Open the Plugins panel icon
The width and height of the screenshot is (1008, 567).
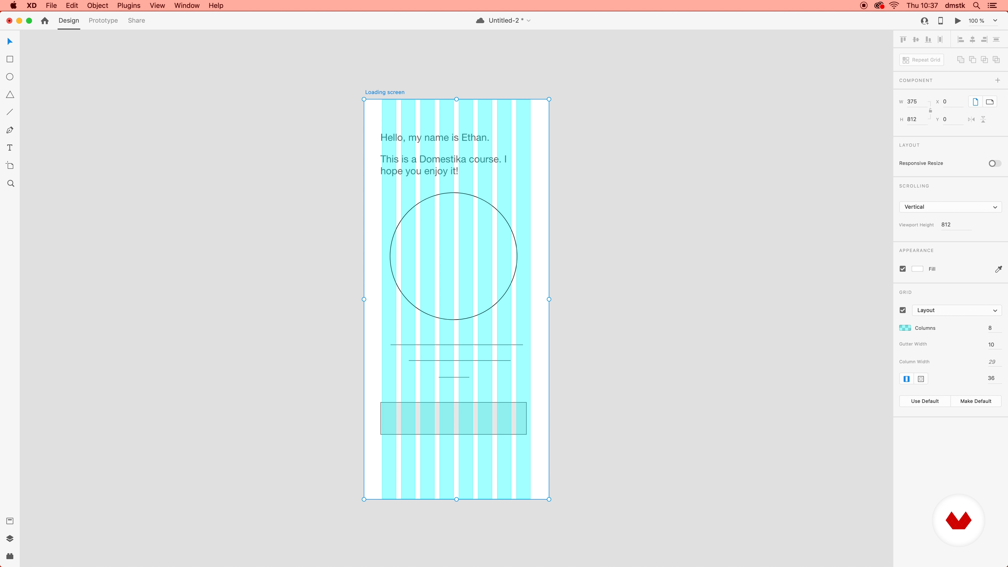pyautogui.click(x=10, y=556)
